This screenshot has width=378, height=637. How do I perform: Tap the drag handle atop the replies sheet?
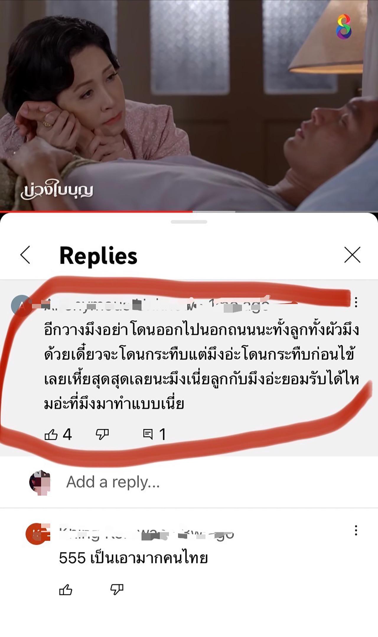click(189, 222)
